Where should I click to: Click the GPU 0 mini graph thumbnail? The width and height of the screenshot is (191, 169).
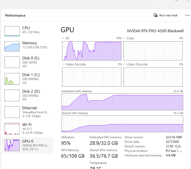(12, 145)
